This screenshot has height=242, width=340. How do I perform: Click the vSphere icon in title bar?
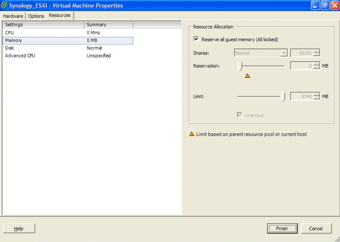click(x=4, y=5)
